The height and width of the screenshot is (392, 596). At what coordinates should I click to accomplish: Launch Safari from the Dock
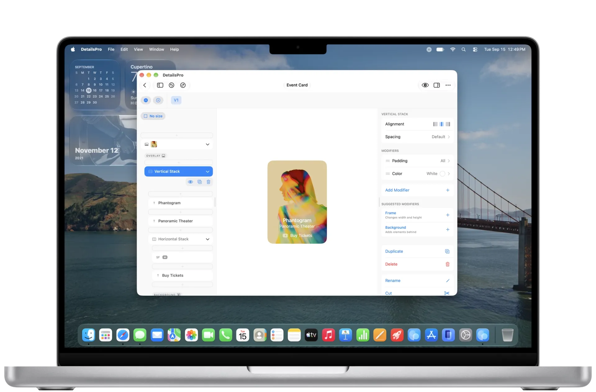[x=123, y=335]
